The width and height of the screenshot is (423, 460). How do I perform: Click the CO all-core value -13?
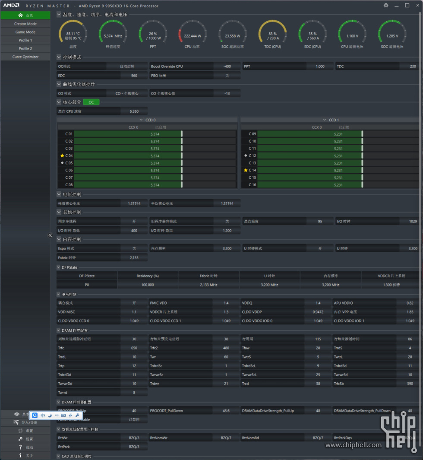pos(227,93)
